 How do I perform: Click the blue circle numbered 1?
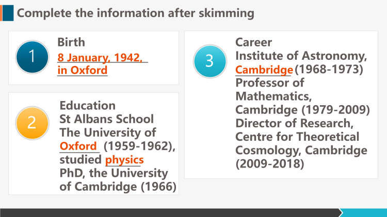coord(31,57)
